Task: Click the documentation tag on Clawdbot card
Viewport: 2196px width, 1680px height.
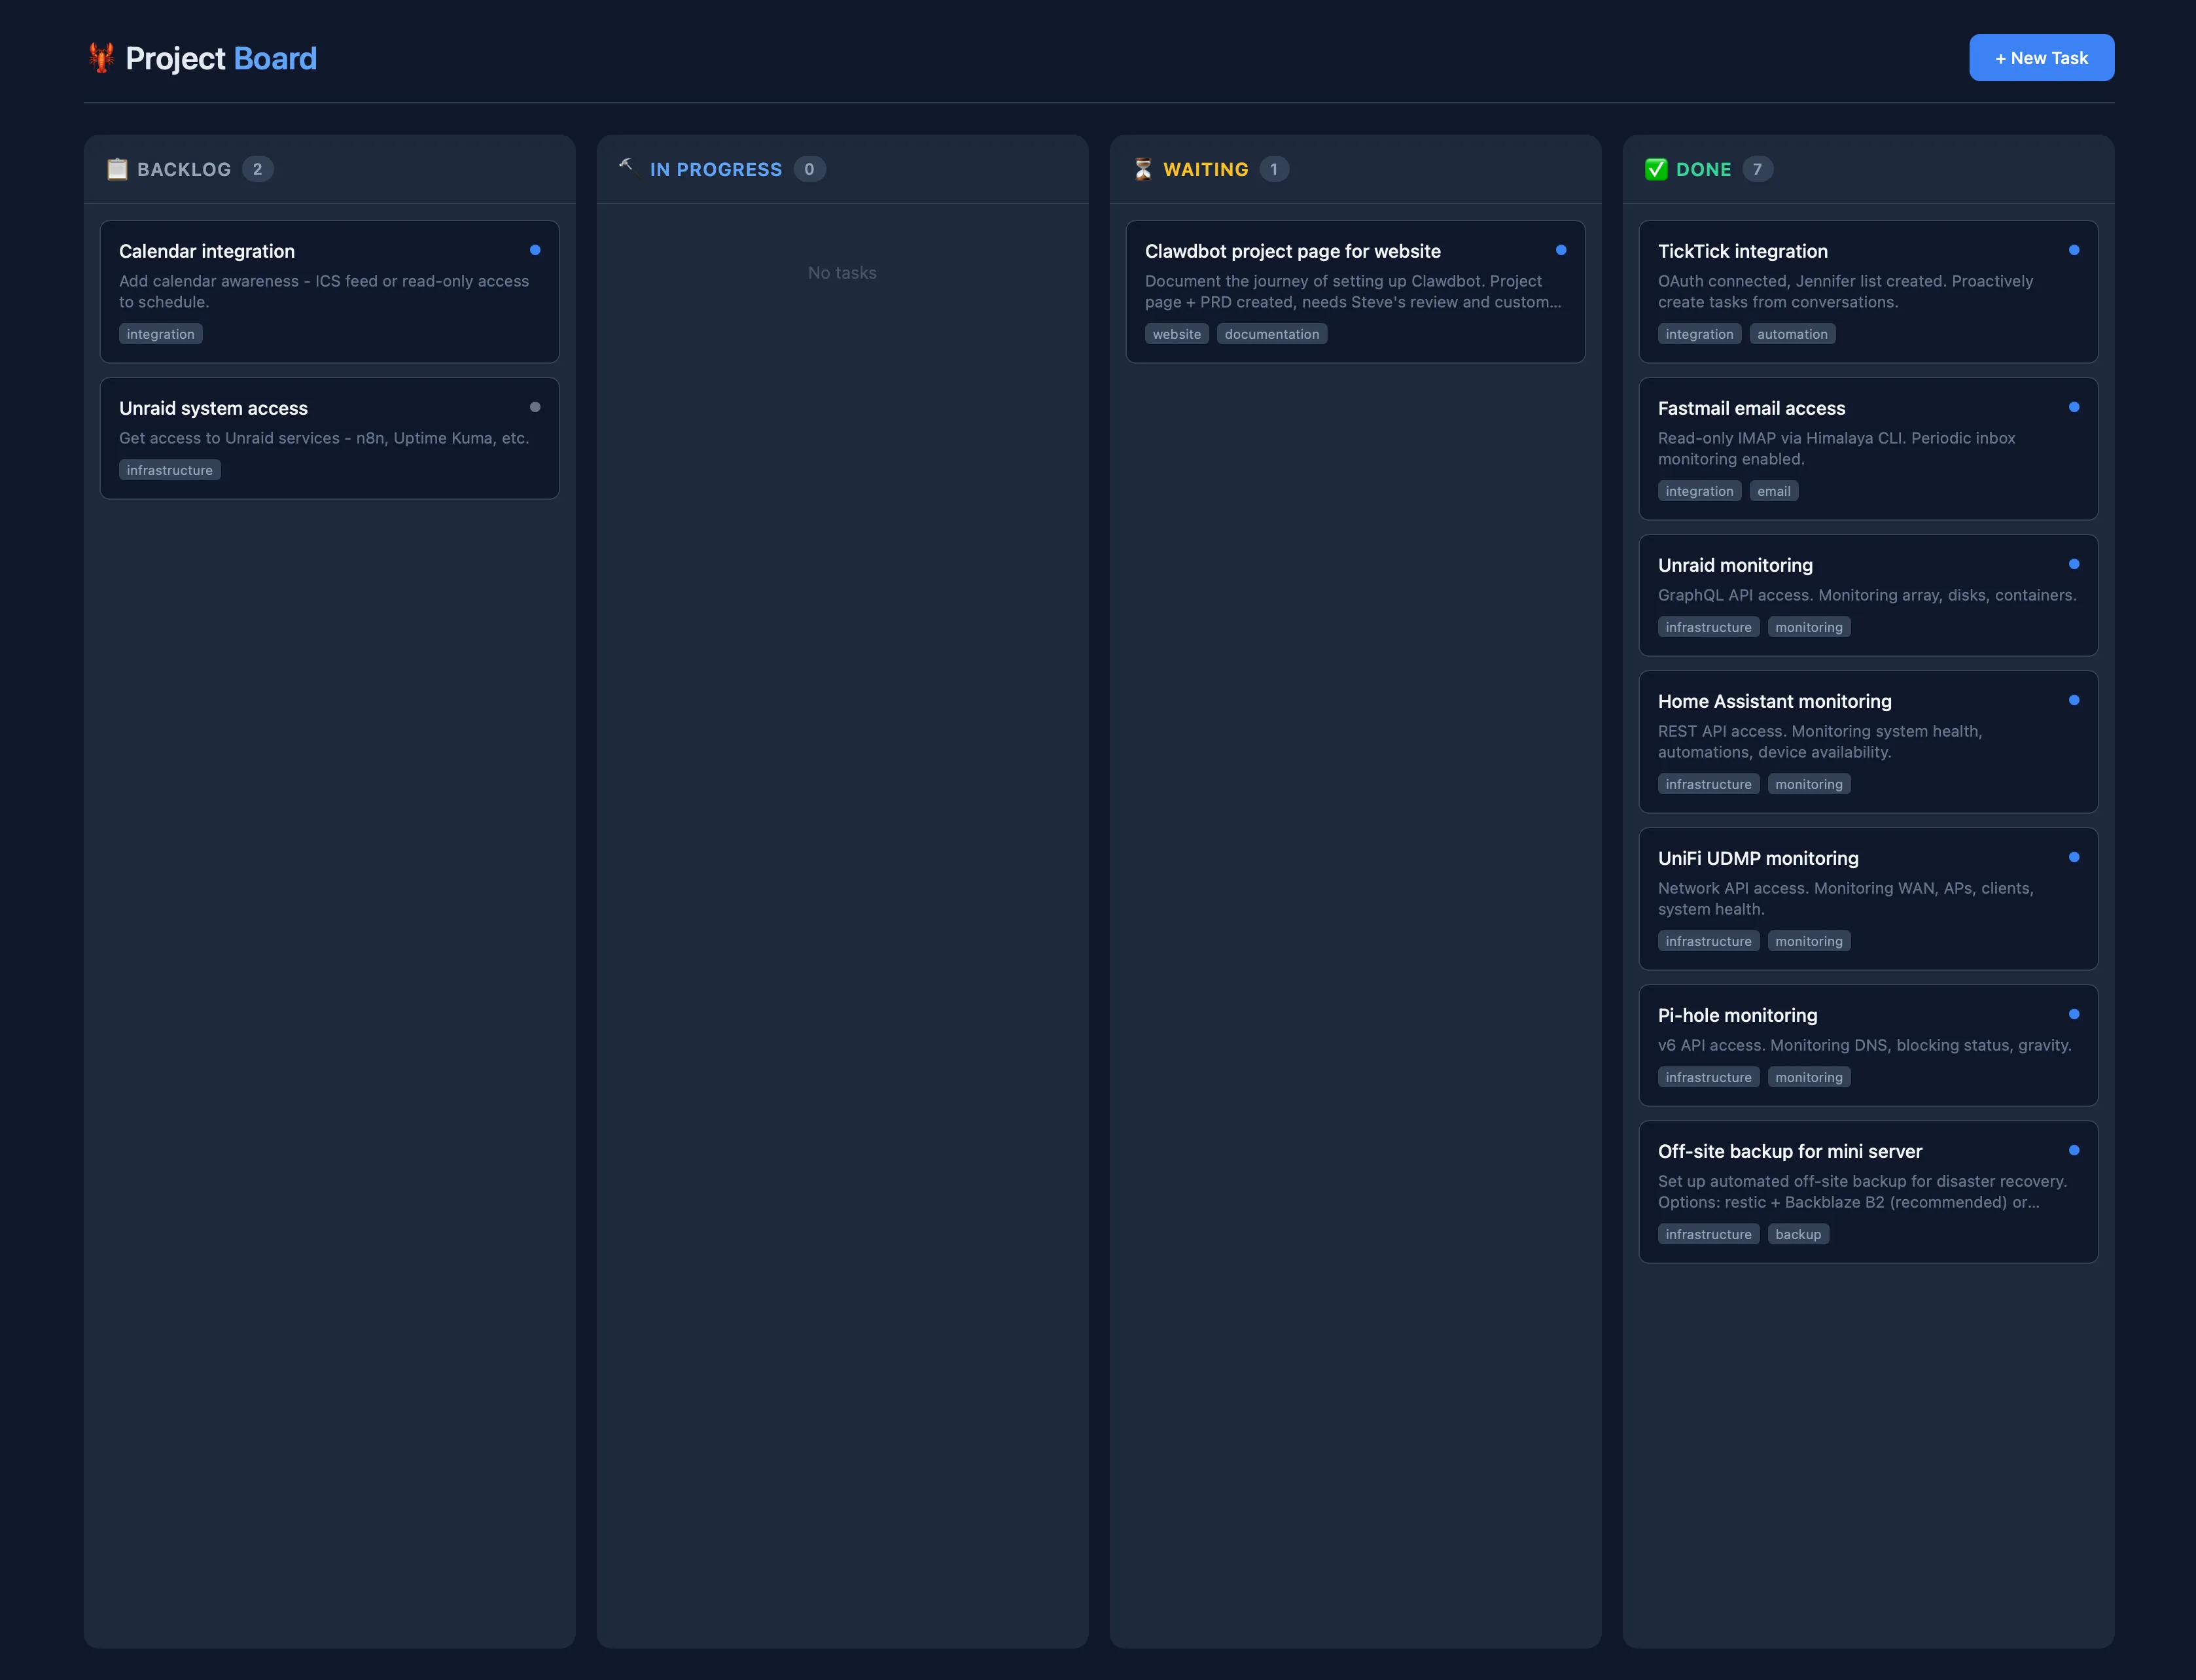Action: [1272, 333]
